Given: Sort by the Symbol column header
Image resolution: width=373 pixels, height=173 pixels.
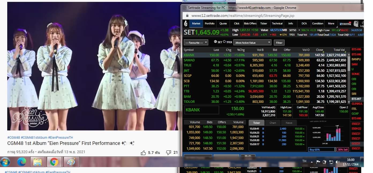Looking at the screenshot, I should (189, 50).
